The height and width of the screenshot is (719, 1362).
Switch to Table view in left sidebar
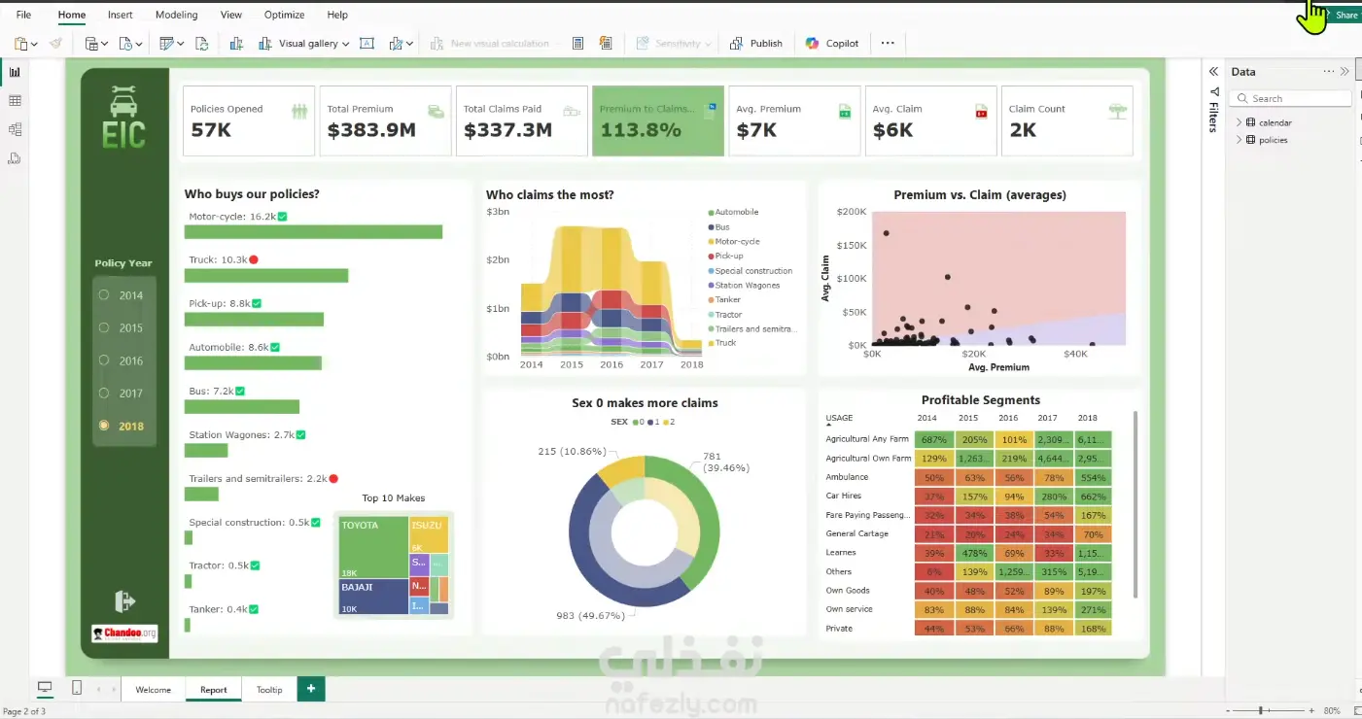point(15,101)
